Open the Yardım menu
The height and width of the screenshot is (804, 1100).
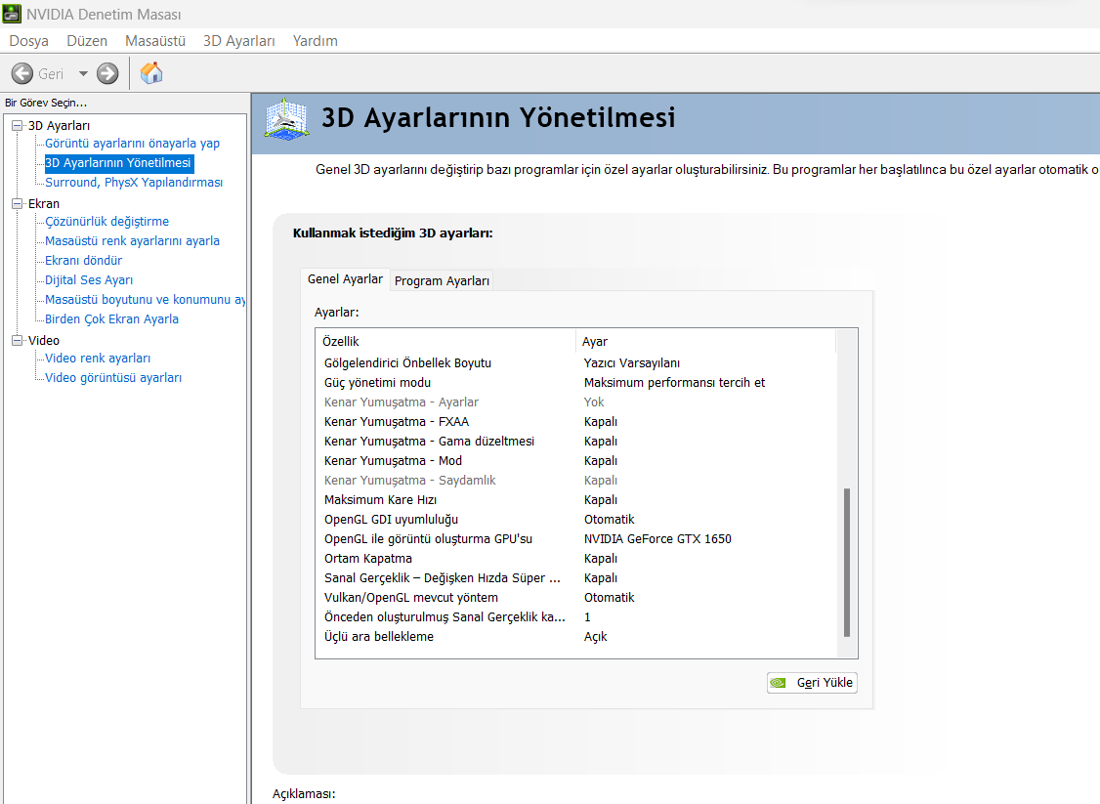(315, 41)
